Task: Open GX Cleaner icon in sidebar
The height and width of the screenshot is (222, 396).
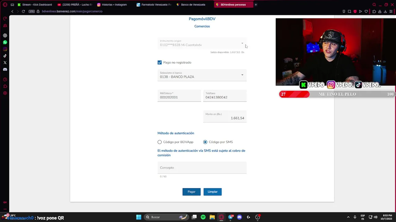Action: (x=5, y=25)
